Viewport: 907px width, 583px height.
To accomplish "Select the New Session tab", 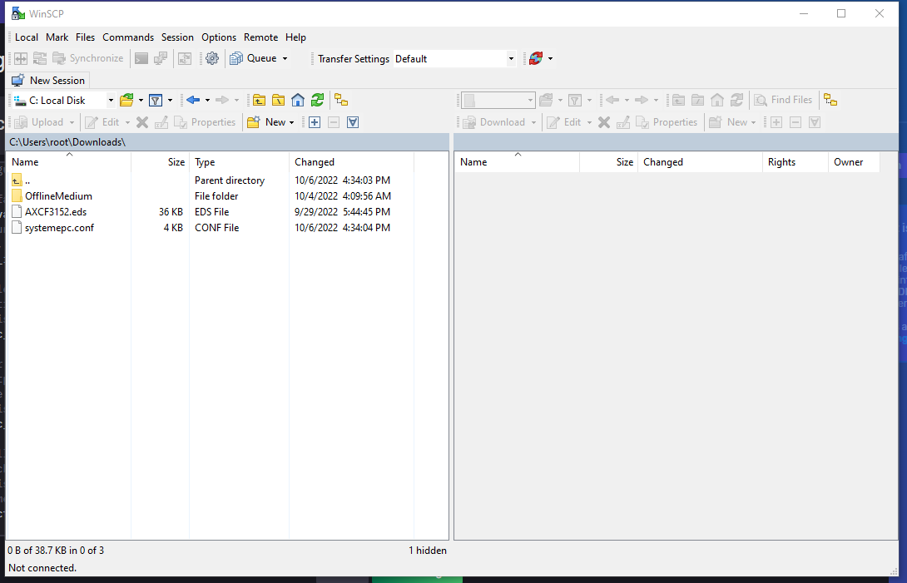I will (48, 81).
